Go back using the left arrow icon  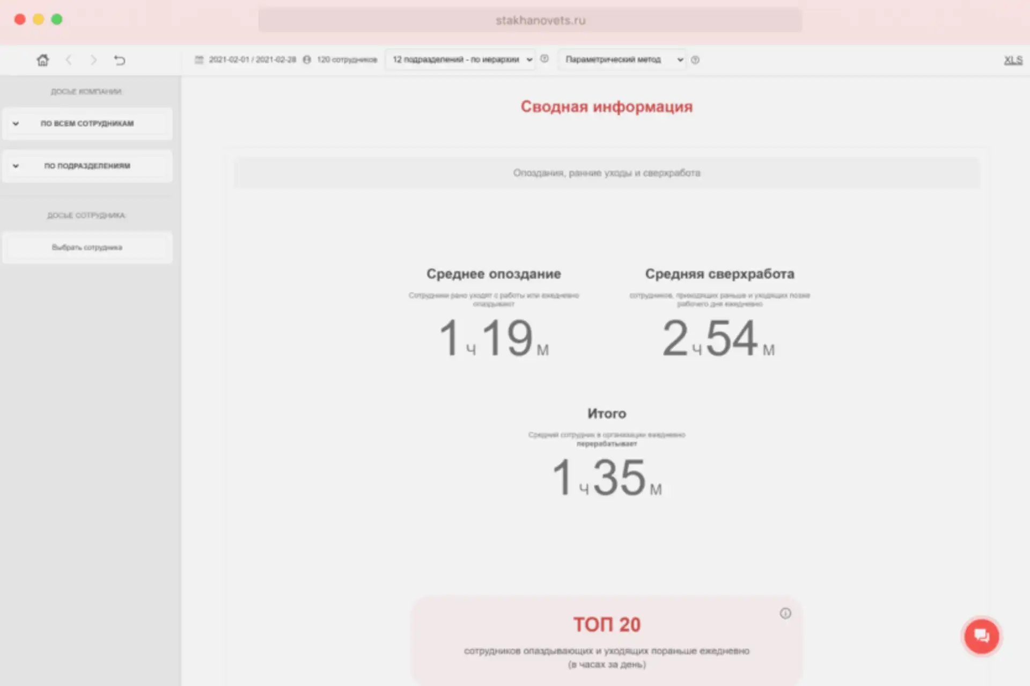pos(69,60)
